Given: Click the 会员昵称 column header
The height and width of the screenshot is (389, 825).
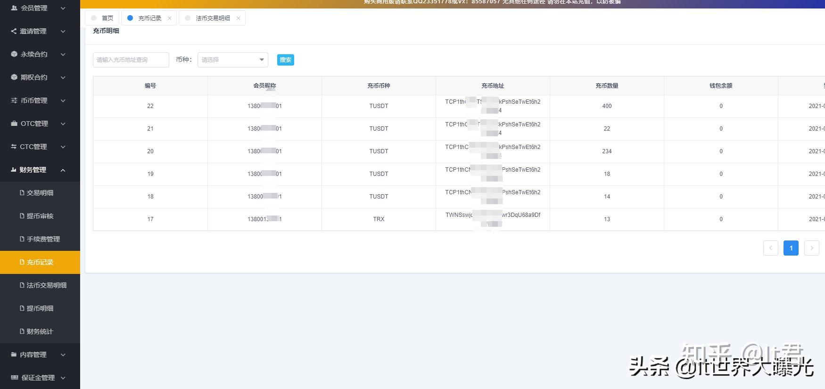Looking at the screenshot, I should (264, 86).
